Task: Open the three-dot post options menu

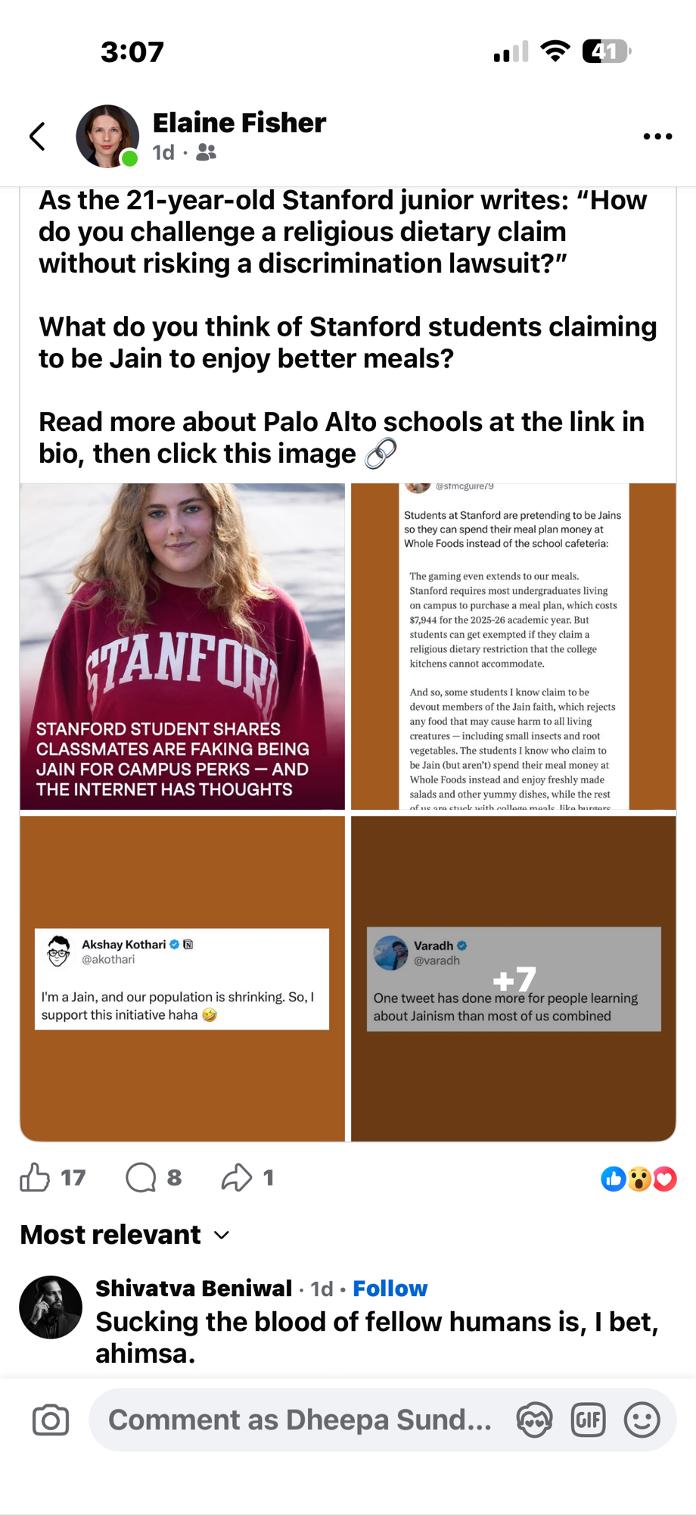Action: pyautogui.click(x=657, y=136)
